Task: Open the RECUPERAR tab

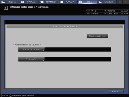Action: tap(48, 2)
